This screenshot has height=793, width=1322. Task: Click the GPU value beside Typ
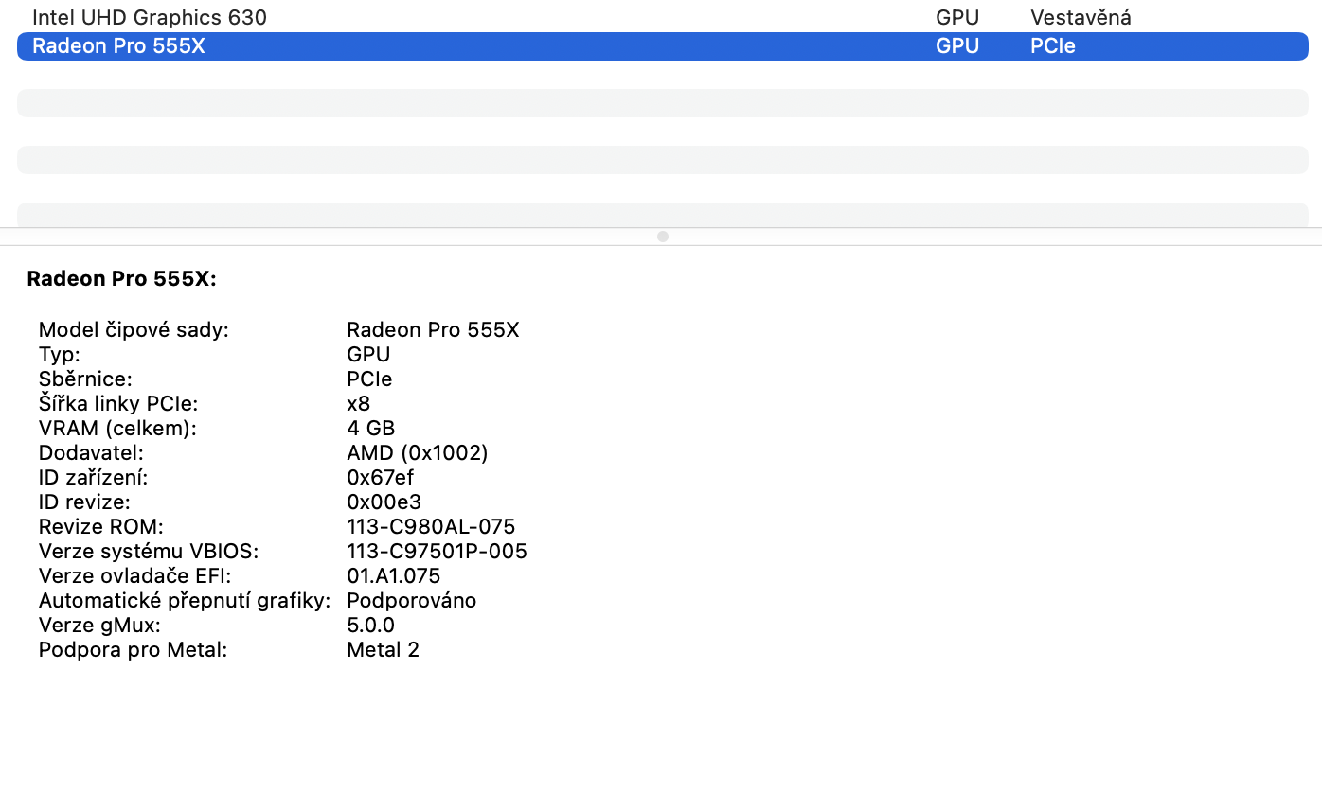click(369, 355)
